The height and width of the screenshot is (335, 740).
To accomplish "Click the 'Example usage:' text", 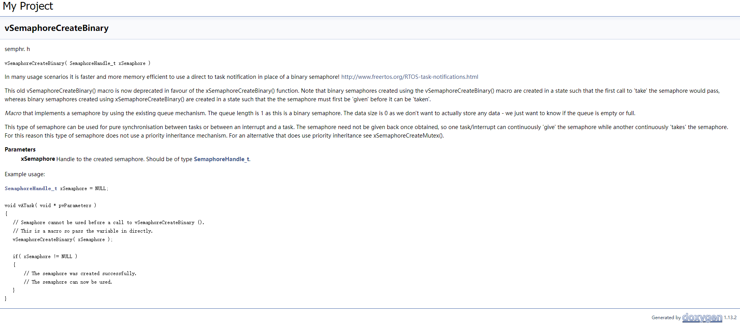I will pos(25,174).
